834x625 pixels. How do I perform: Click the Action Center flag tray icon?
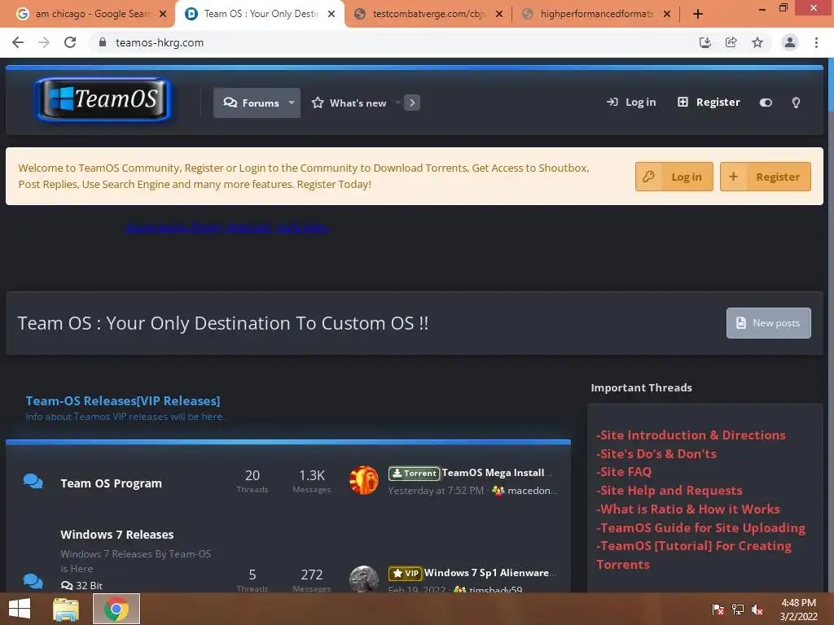[x=718, y=610]
